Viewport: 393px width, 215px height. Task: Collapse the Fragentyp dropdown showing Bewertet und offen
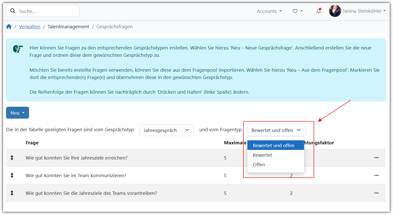point(276,130)
